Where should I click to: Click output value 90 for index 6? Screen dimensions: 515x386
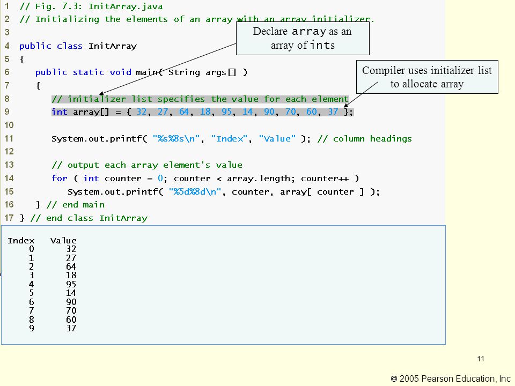71,302
